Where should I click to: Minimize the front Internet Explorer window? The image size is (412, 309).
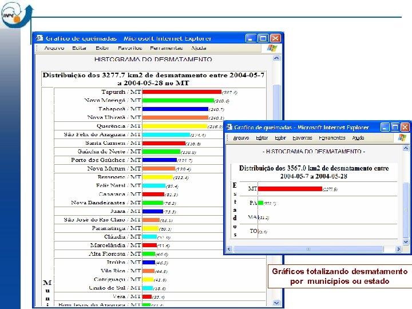pos(385,128)
